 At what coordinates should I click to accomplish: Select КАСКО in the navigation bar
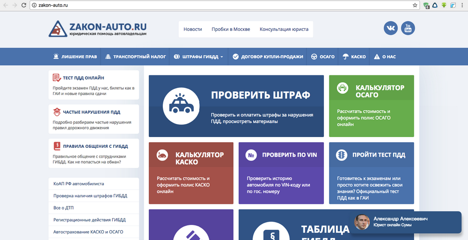pos(358,57)
